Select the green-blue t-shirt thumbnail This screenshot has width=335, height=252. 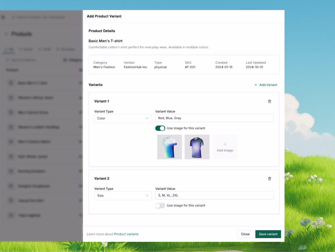pyautogui.click(x=169, y=147)
